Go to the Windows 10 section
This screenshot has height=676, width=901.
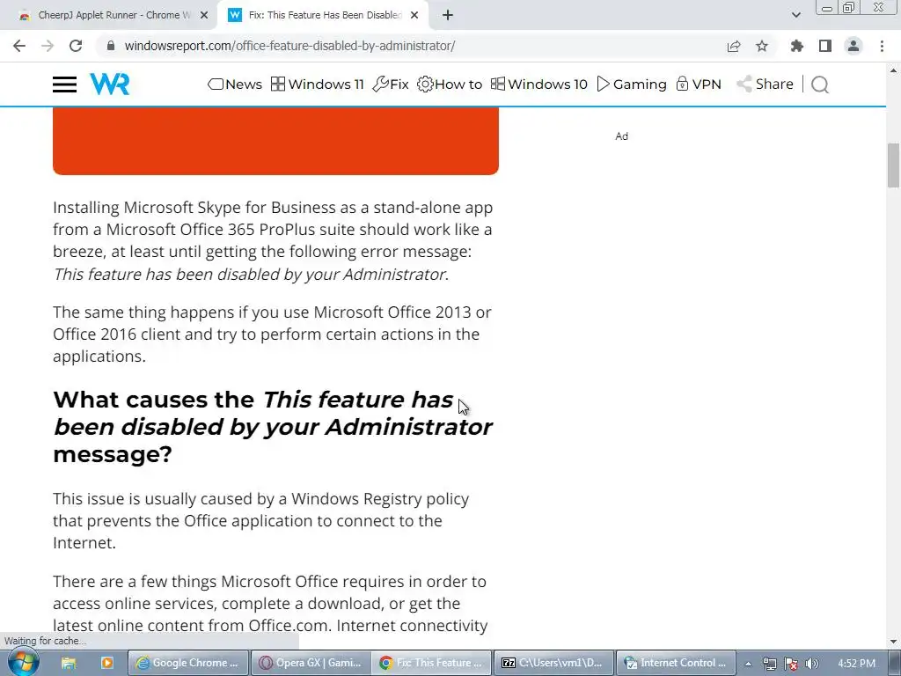point(539,84)
